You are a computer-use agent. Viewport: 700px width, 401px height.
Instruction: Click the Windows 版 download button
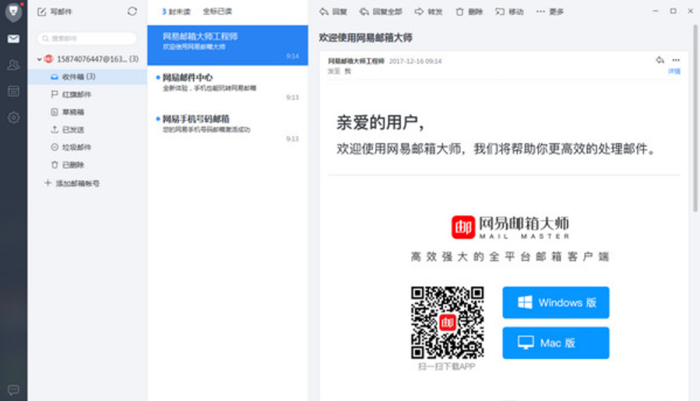(556, 303)
